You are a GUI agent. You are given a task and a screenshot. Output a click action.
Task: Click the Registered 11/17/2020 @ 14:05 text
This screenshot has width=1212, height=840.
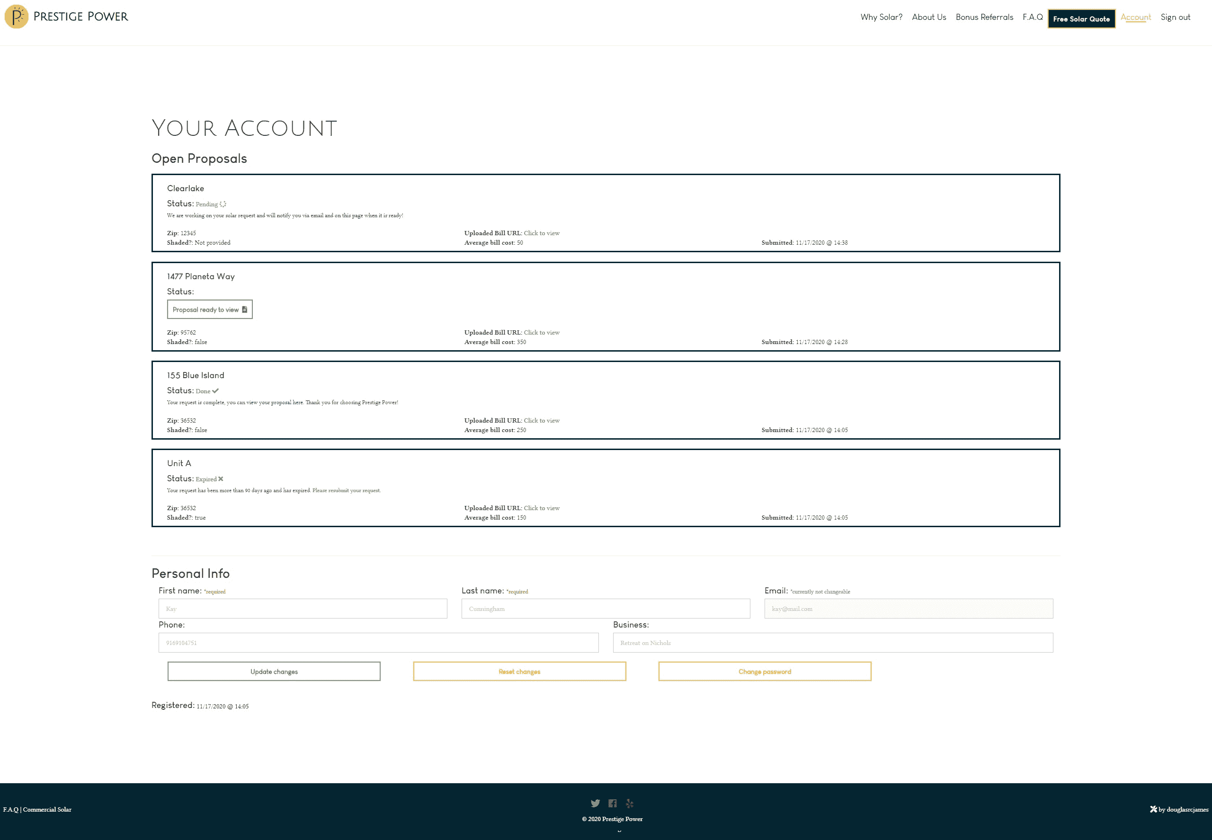200,705
